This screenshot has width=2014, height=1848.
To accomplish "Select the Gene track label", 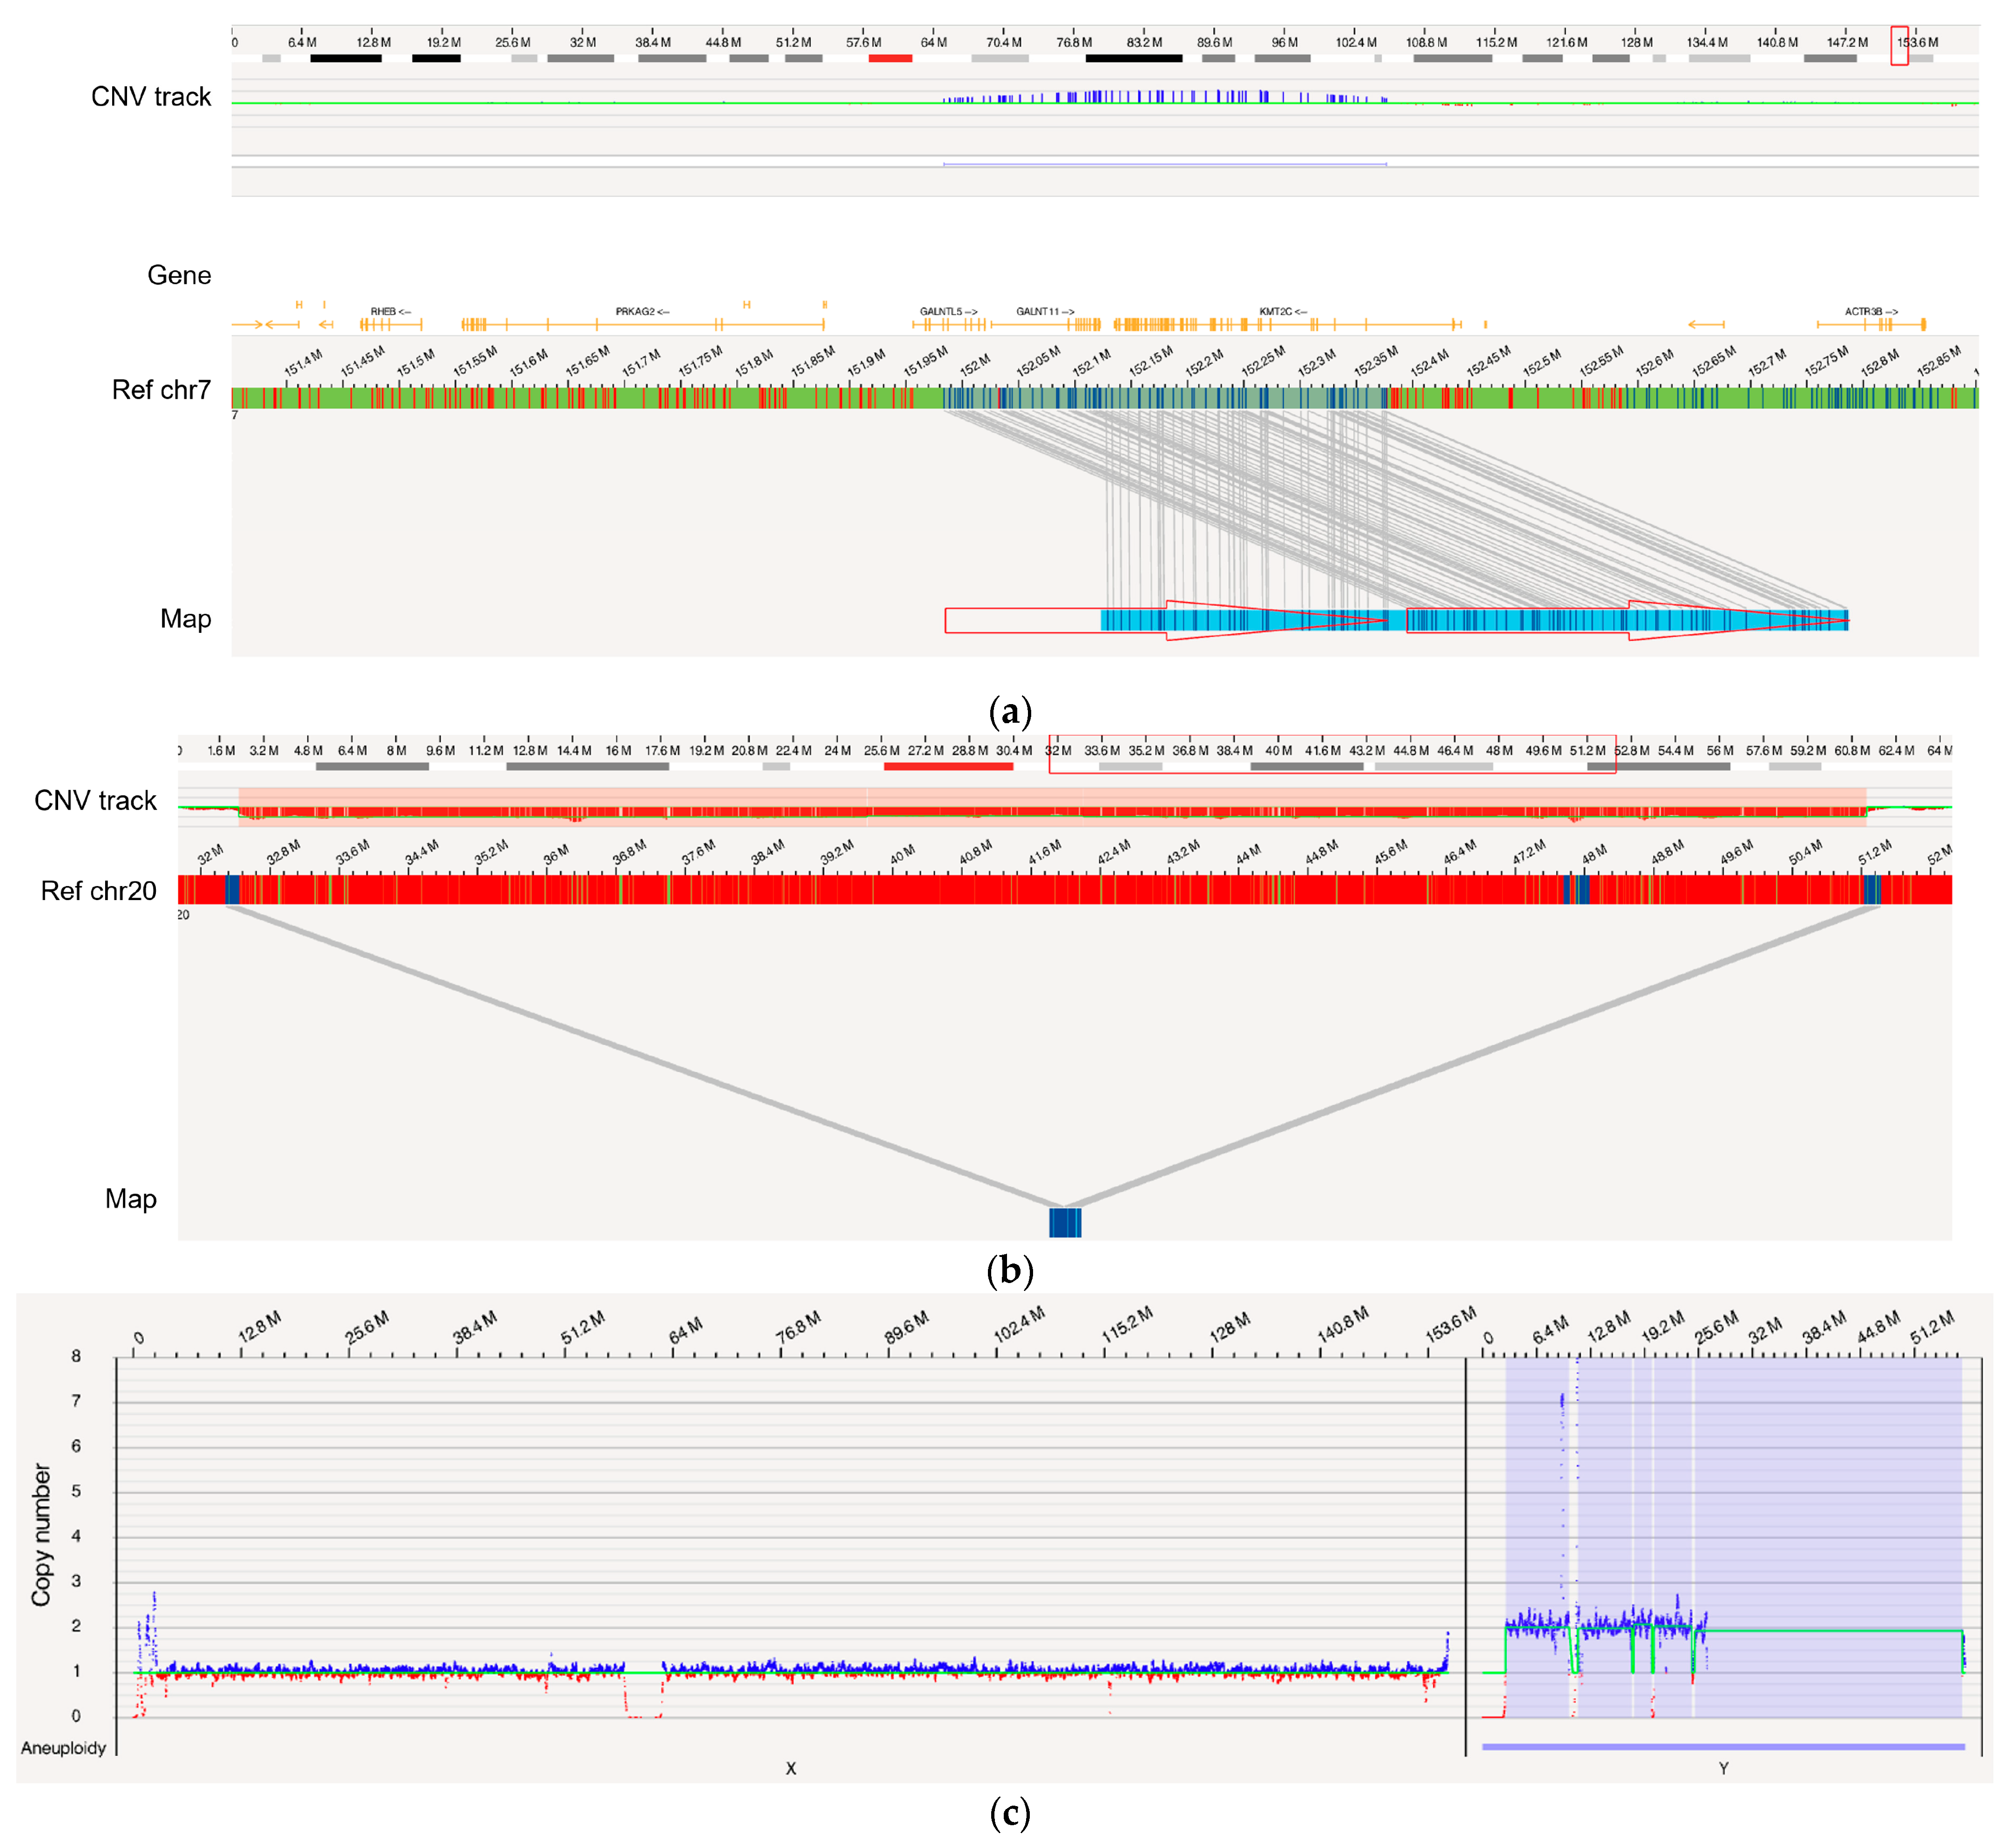I will tap(179, 275).
